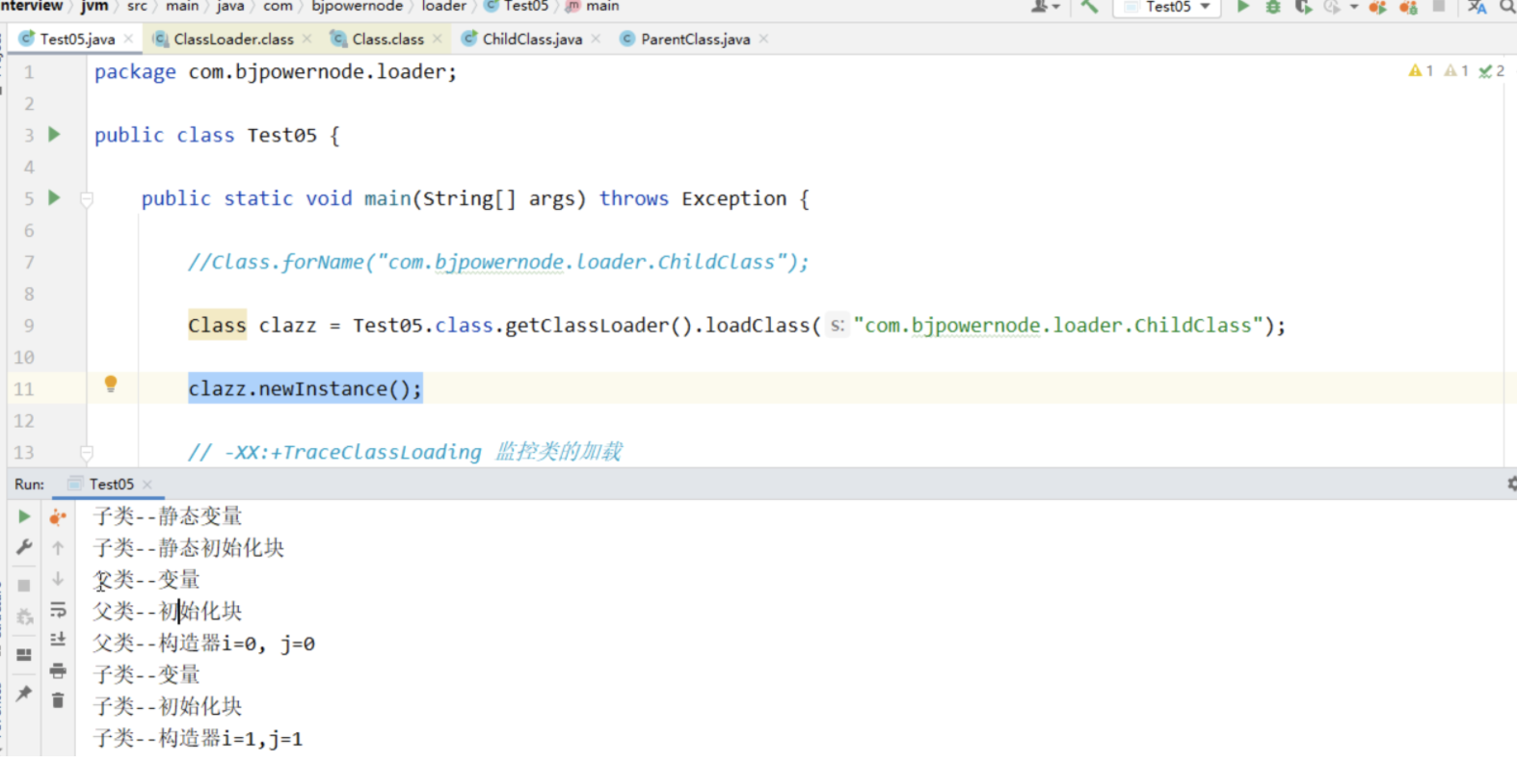Expand the profiler run options arrow
The height and width of the screenshot is (763, 1517).
pyautogui.click(x=1354, y=7)
